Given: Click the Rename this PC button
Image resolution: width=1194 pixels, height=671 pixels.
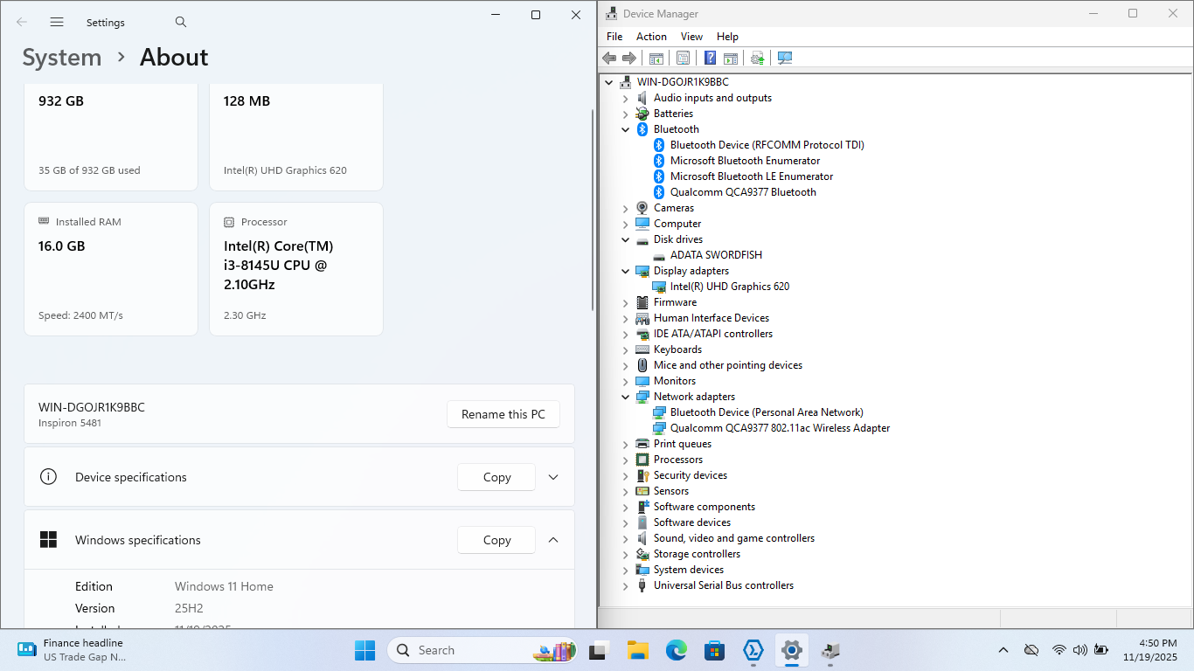Looking at the screenshot, I should coord(503,414).
